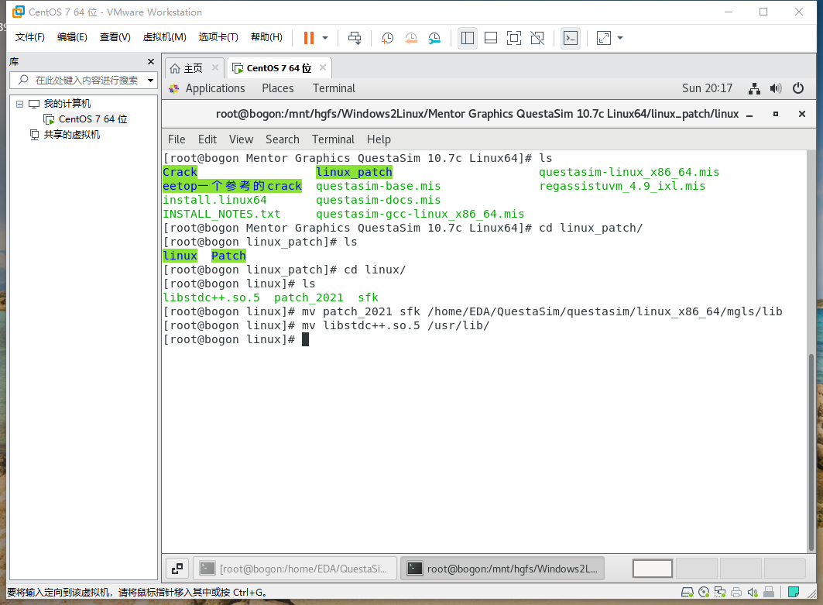Click the terminal vertical scrollbar
The width and height of the screenshot is (823, 605).
tap(811, 452)
